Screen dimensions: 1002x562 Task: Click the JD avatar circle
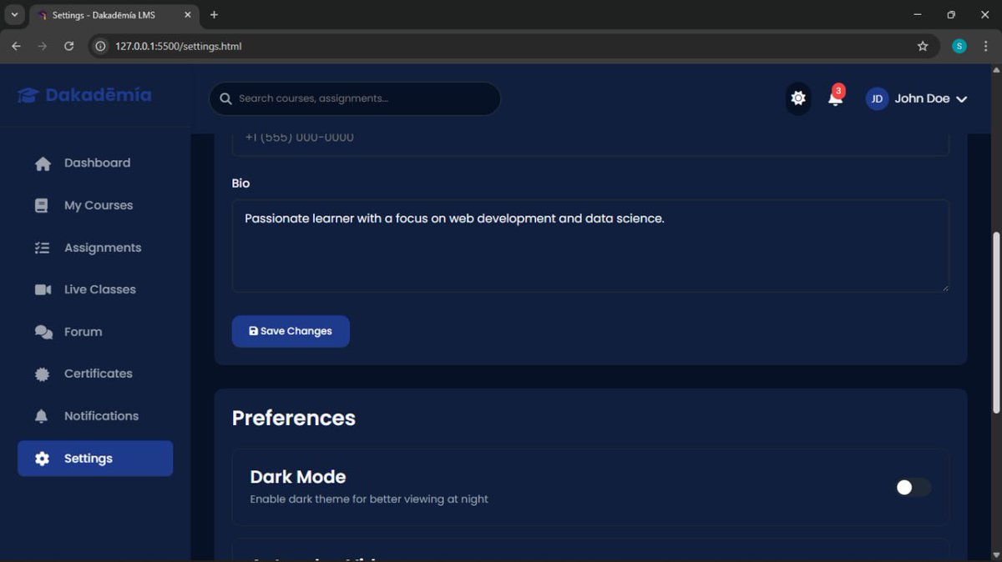pyautogui.click(x=877, y=98)
